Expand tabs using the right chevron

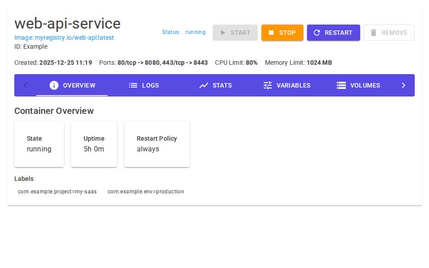404,85
